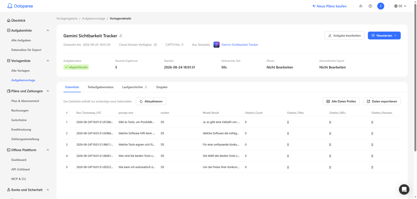This screenshot has width=417, height=199.
Task: Click the Model_Result column header
Action: (x=211, y=113)
